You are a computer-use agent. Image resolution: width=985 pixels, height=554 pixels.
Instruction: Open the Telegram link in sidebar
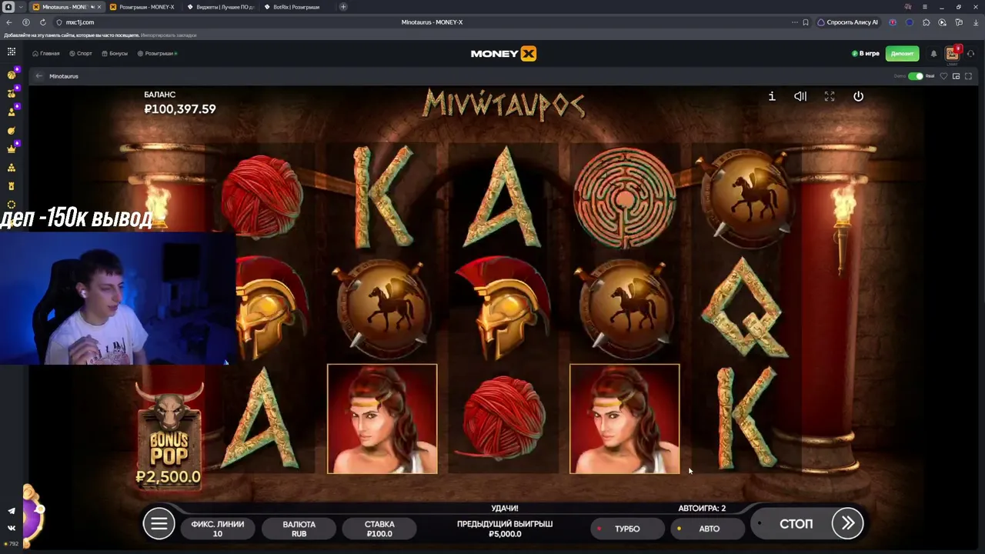12,511
